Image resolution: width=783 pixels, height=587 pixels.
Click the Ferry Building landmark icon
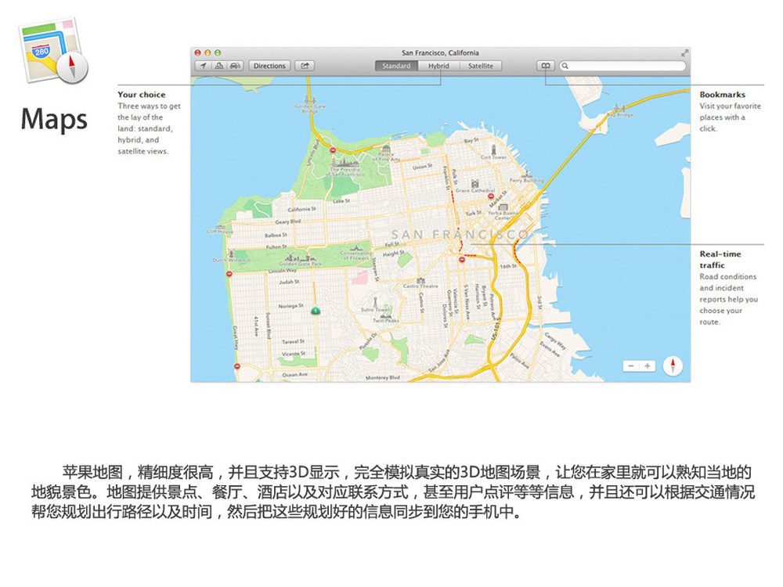526,175
